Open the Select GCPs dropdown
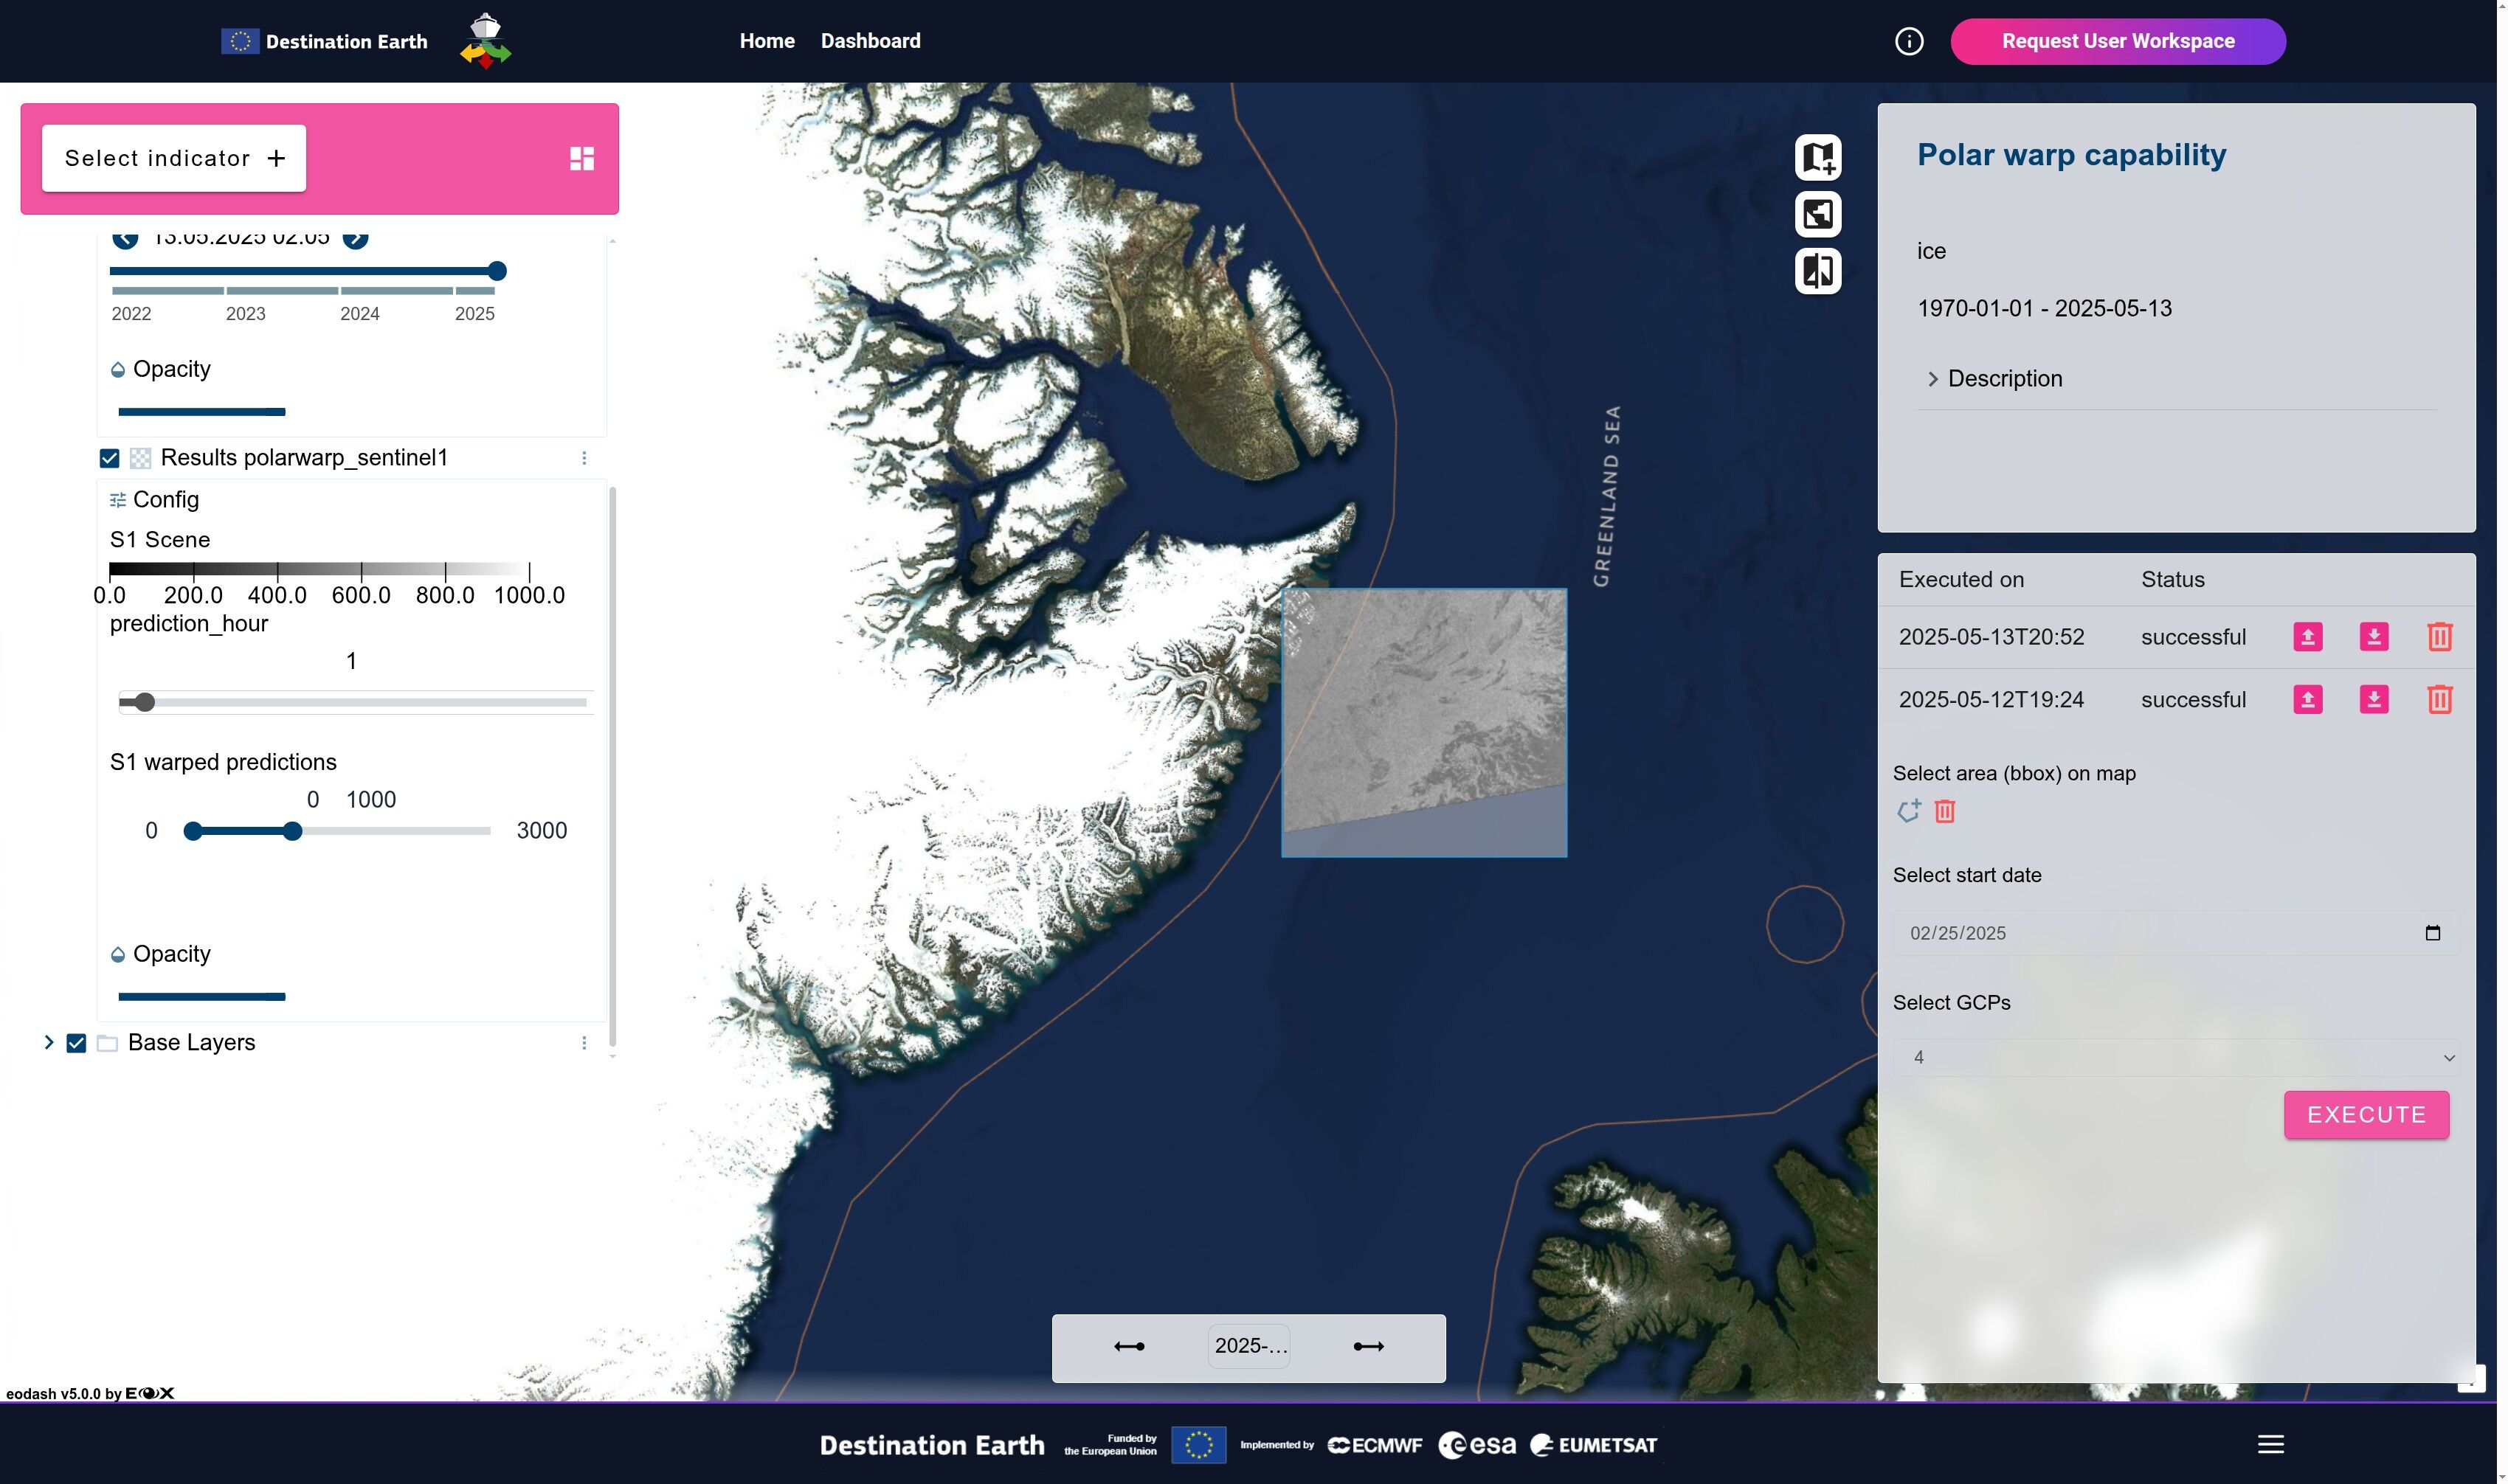2508x1484 pixels. 2175,1057
